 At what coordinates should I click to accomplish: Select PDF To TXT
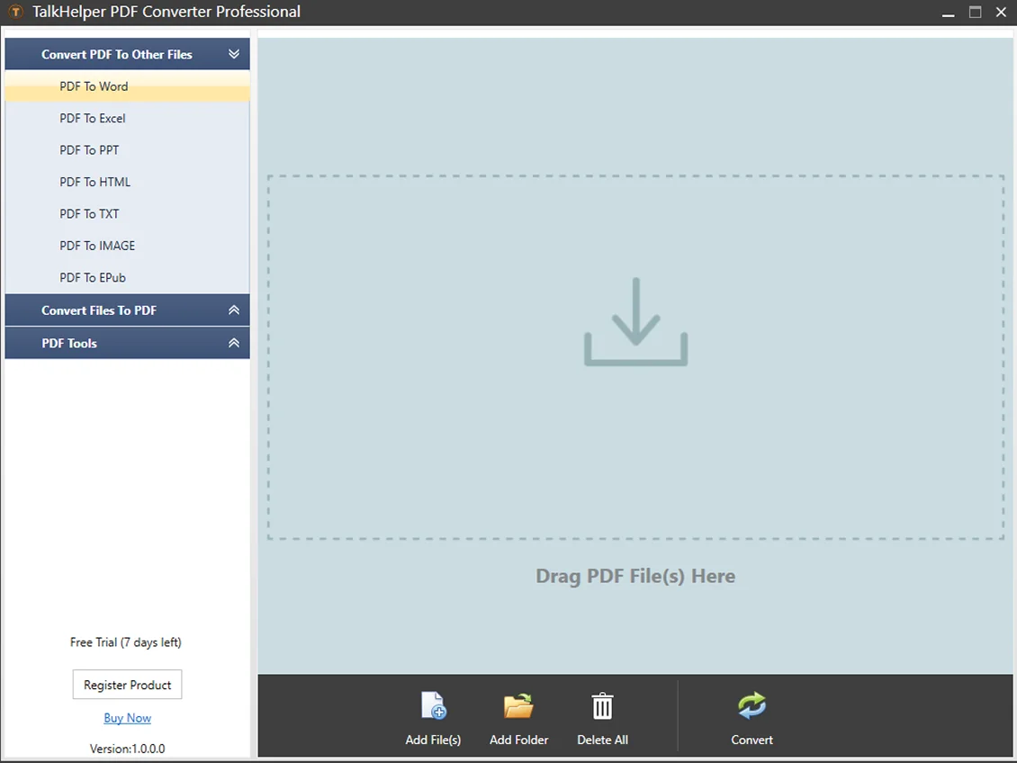127,213
